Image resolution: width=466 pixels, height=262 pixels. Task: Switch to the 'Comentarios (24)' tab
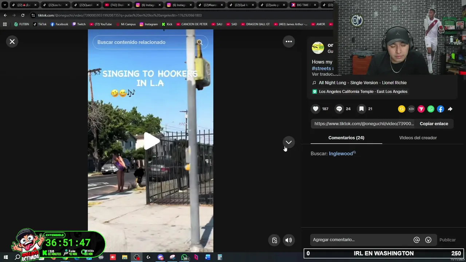click(346, 138)
